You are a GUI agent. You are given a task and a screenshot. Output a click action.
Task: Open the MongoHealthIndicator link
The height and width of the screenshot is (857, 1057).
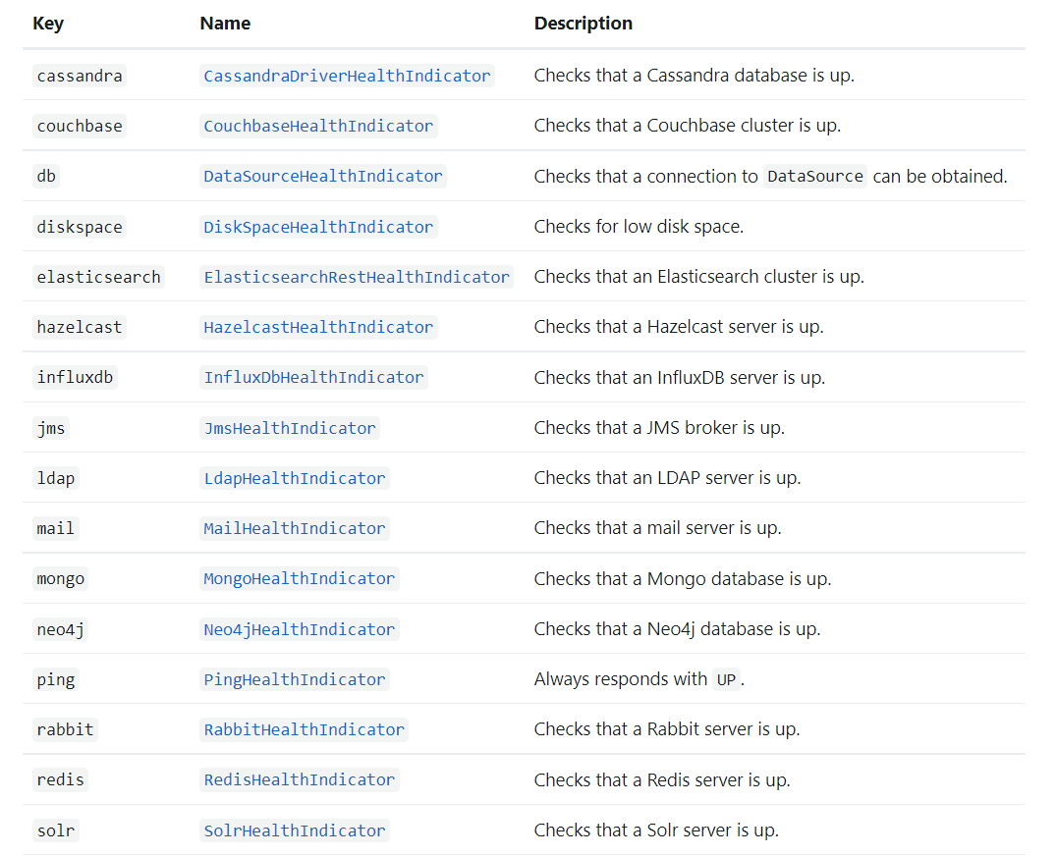300,579
